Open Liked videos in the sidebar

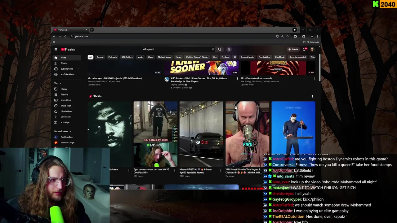point(67,111)
